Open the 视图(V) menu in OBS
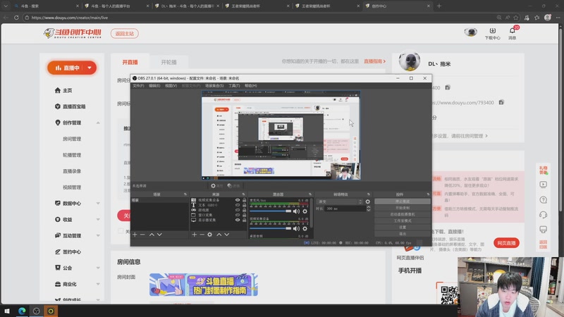This screenshot has width=564, height=317. pyautogui.click(x=171, y=85)
